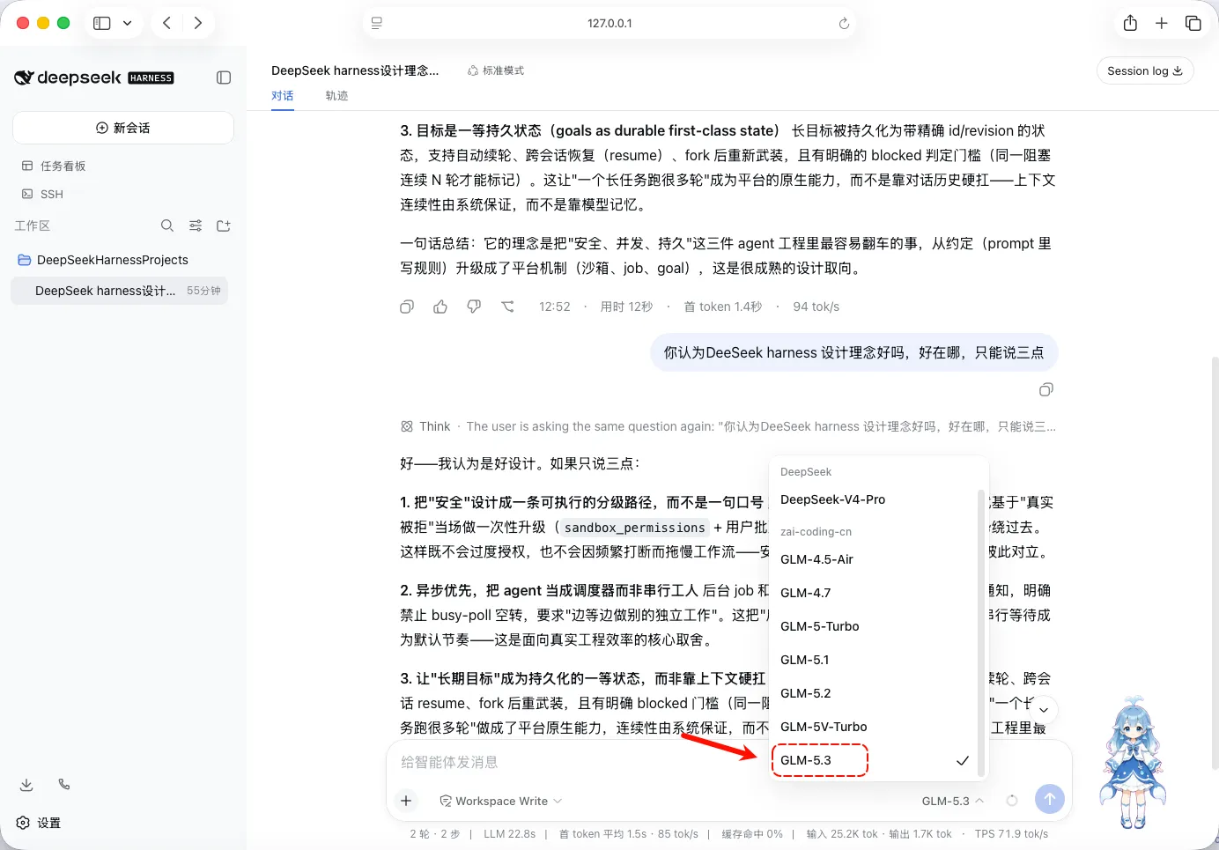Regenerate the reply with the retry icon

coord(508,307)
